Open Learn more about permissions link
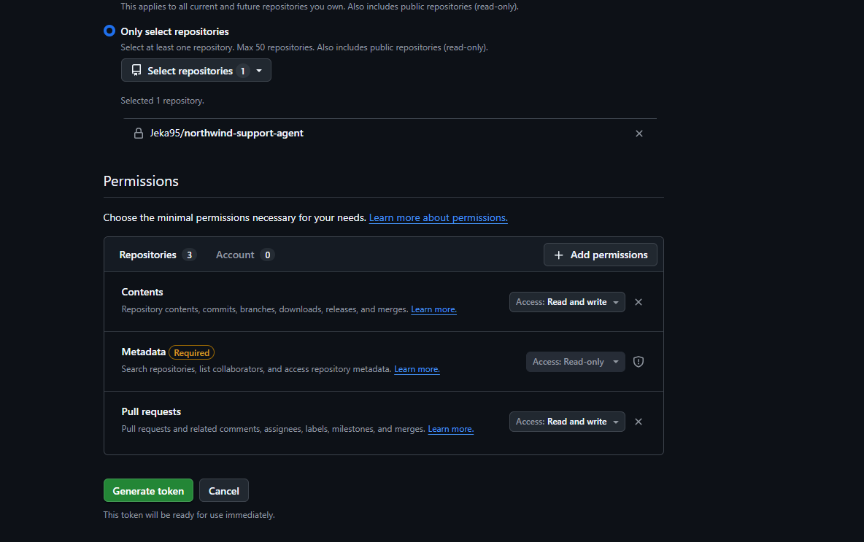 pyautogui.click(x=438, y=217)
